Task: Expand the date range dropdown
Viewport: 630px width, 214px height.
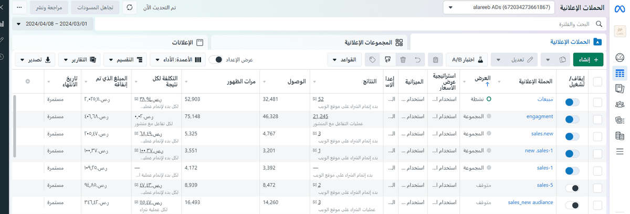Action: click(52, 24)
